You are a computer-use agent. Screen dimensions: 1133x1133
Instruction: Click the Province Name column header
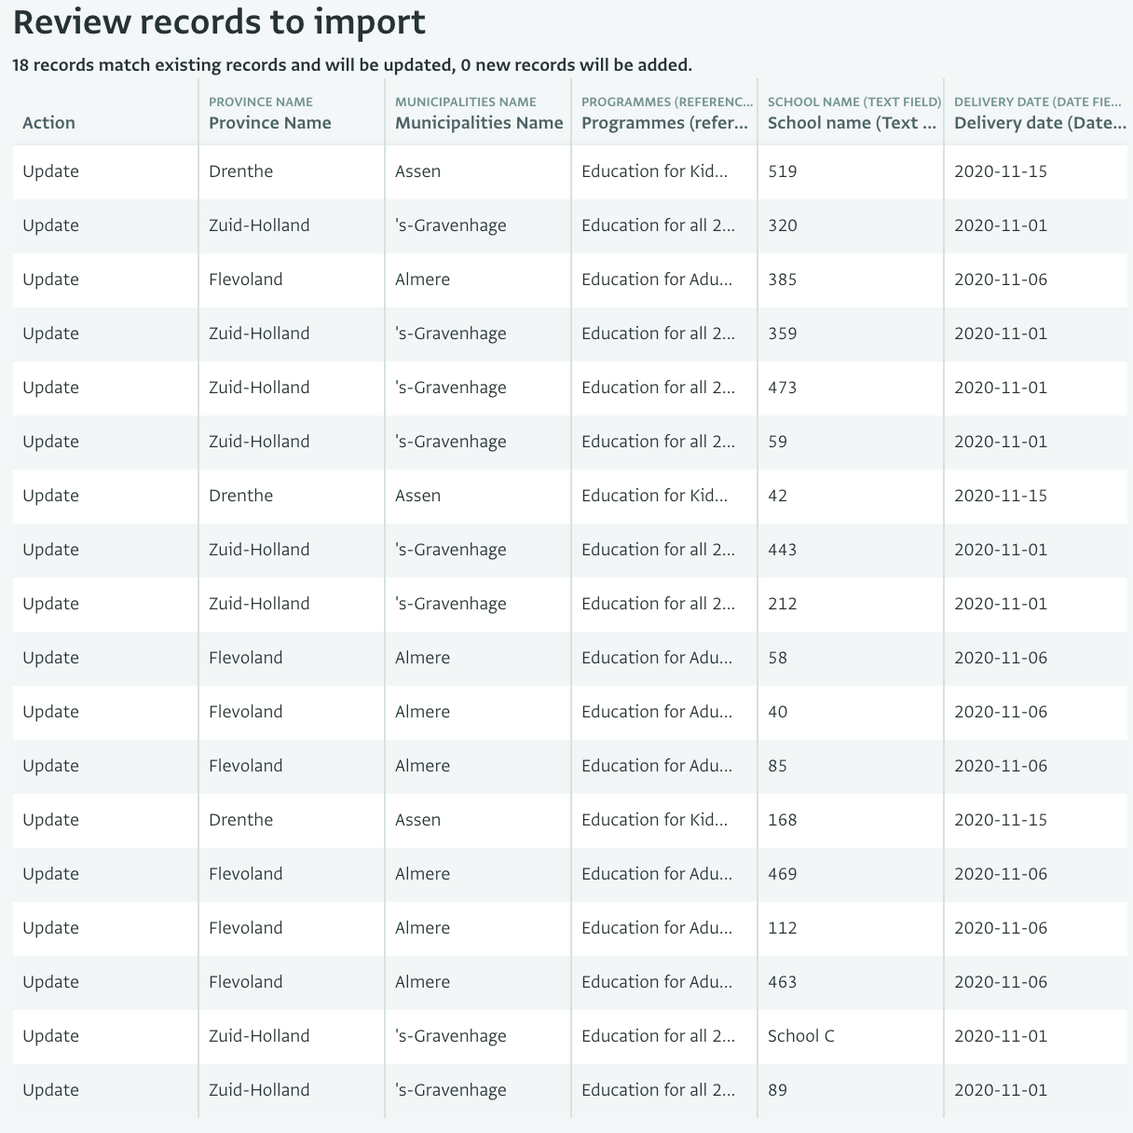270,122
